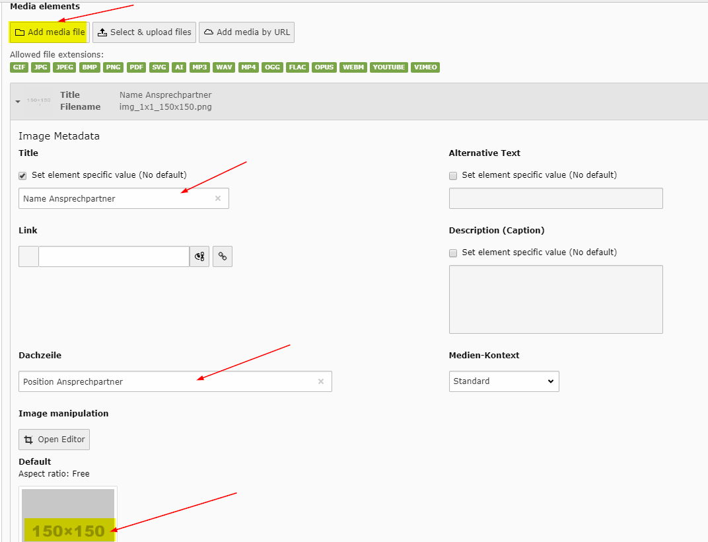Click the img_1x1_150x150.png filename in the header
The image size is (708, 542).
point(165,107)
